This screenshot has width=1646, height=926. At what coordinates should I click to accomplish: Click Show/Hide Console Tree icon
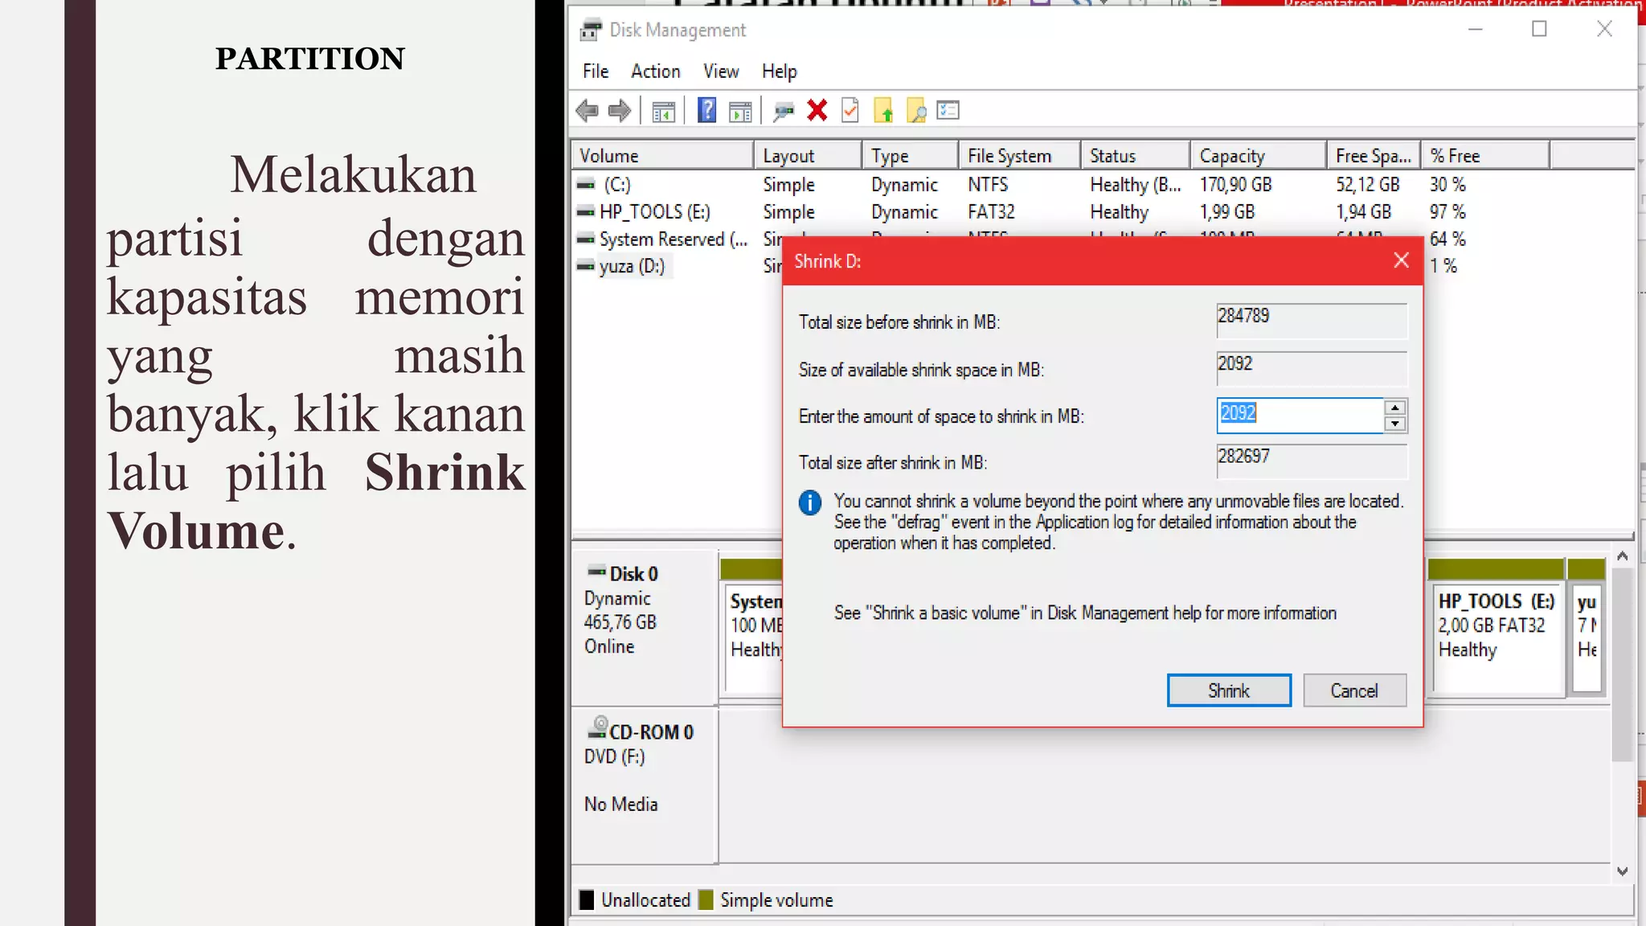tap(663, 112)
